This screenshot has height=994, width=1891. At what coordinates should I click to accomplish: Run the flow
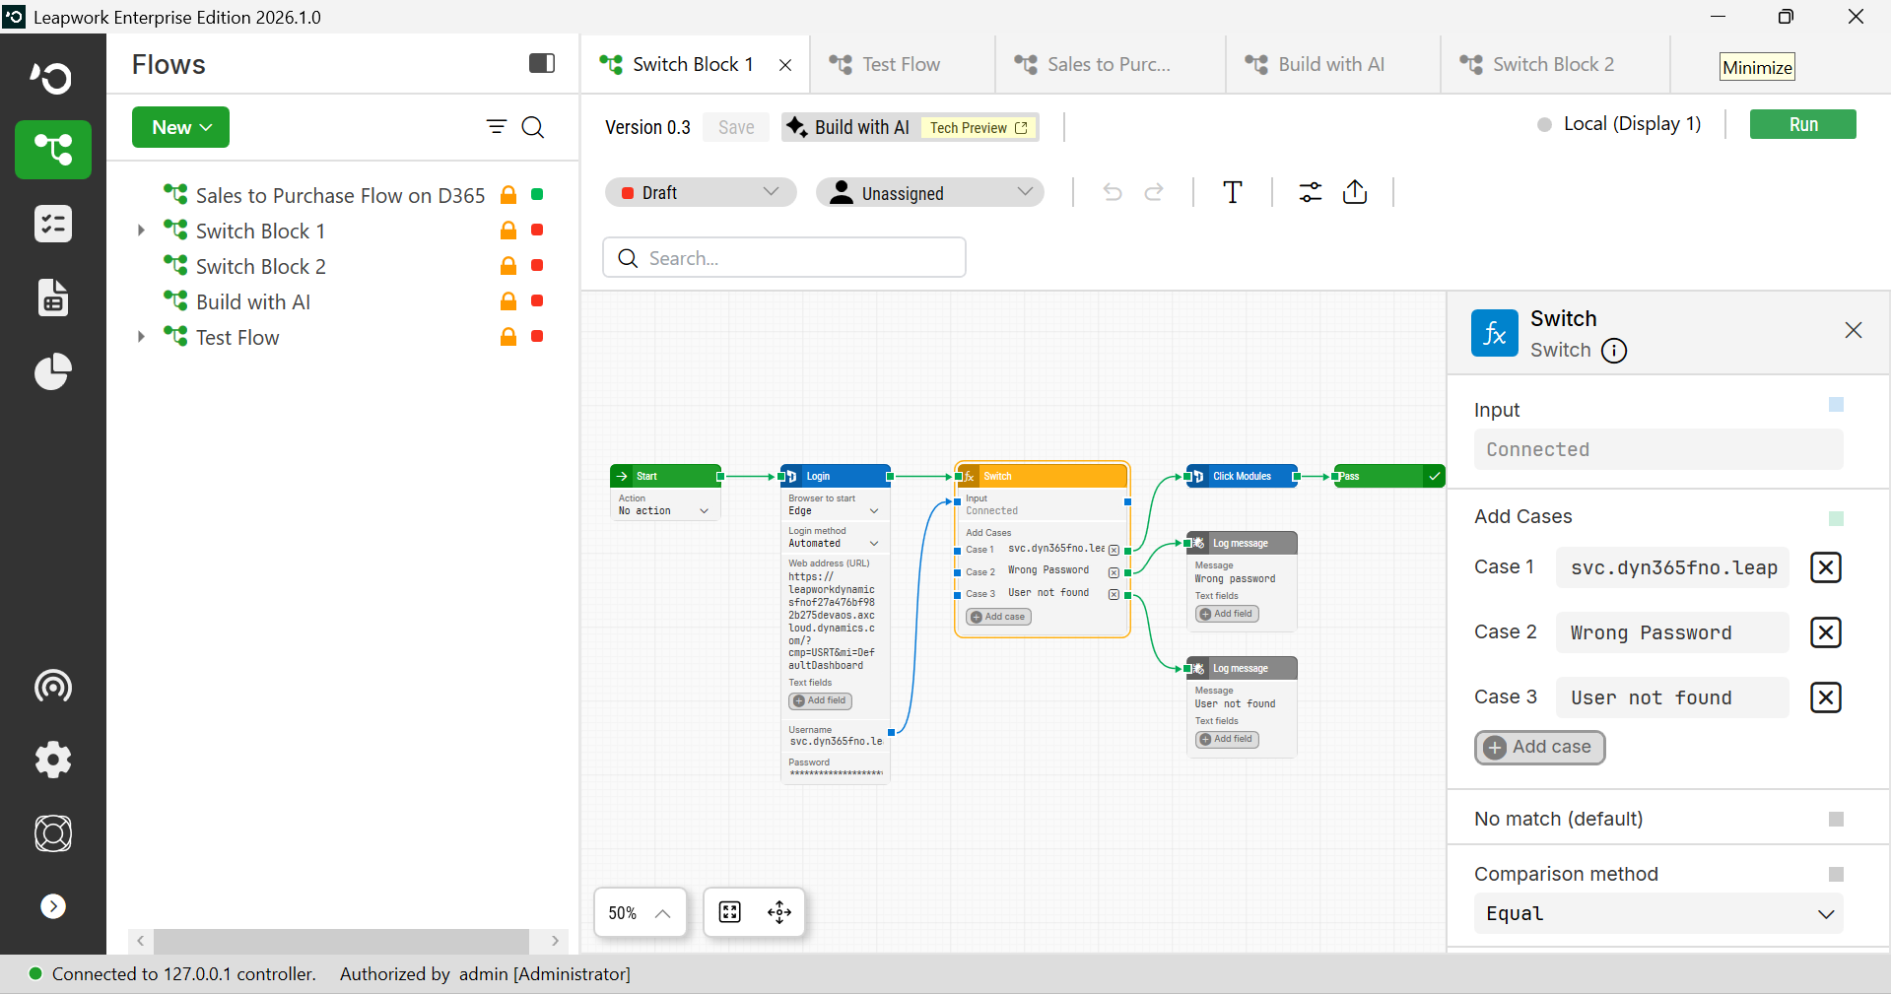pyautogui.click(x=1802, y=124)
